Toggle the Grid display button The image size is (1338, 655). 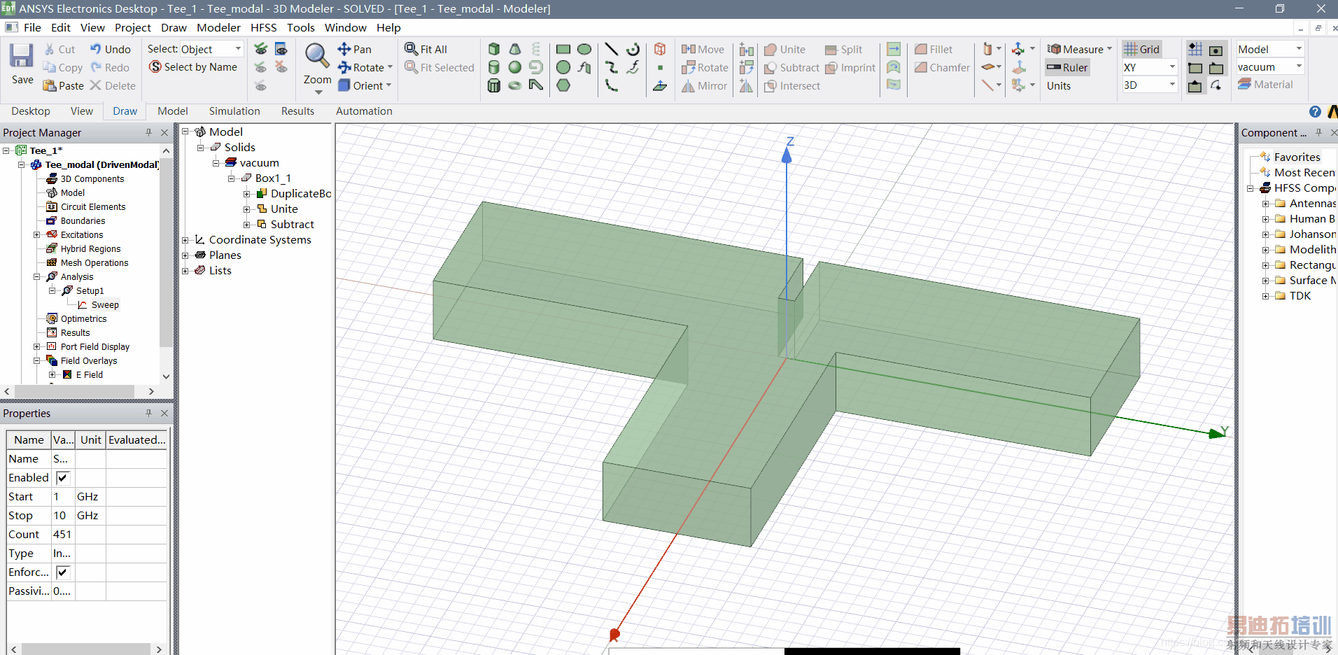pos(1142,49)
